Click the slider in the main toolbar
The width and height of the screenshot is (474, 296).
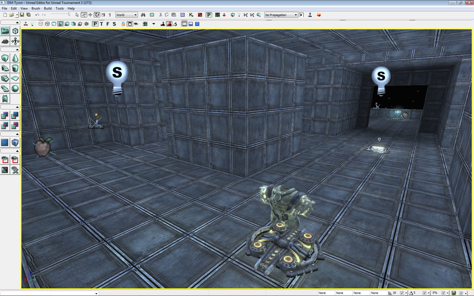point(61,14)
